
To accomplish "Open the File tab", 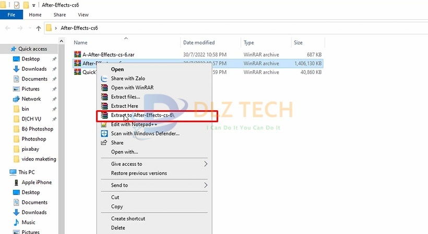I will pyautogui.click(x=11, y=15).
